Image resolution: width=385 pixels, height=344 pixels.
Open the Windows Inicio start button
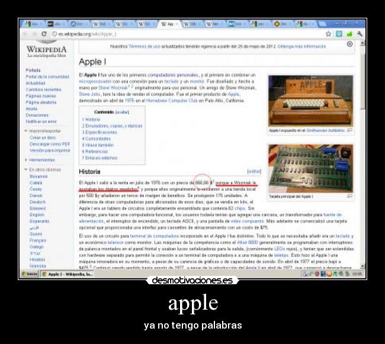tap(30, 274)
